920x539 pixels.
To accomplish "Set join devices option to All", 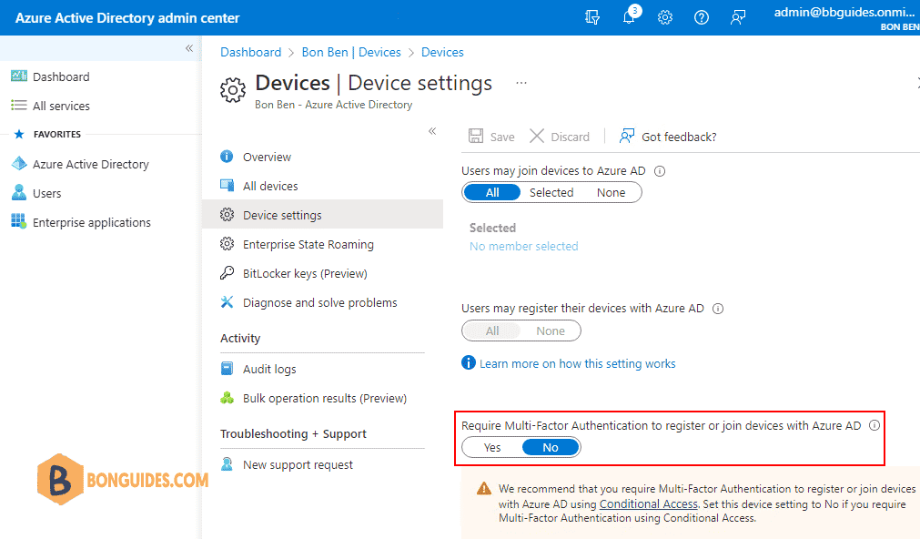I will pos(492,193).
